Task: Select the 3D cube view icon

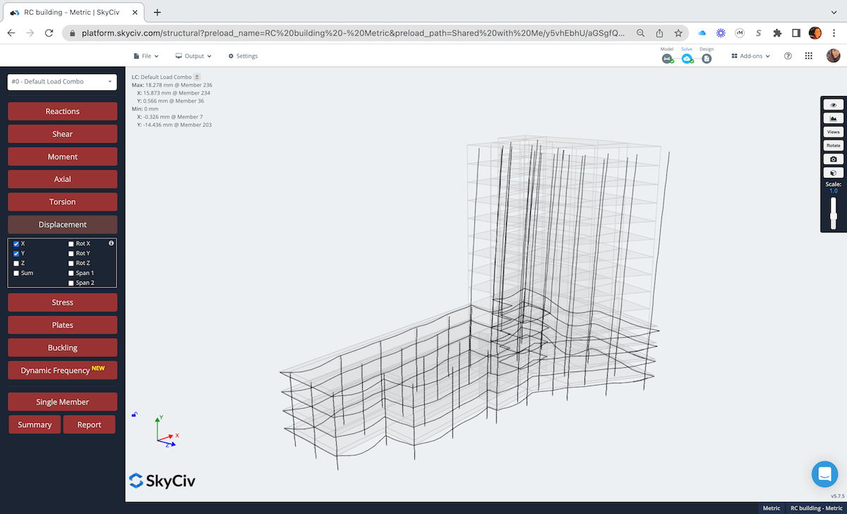Action: coord(833,172)
